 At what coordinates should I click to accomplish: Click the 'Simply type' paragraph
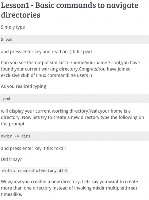pyautogui.click(x=13, y=27)
